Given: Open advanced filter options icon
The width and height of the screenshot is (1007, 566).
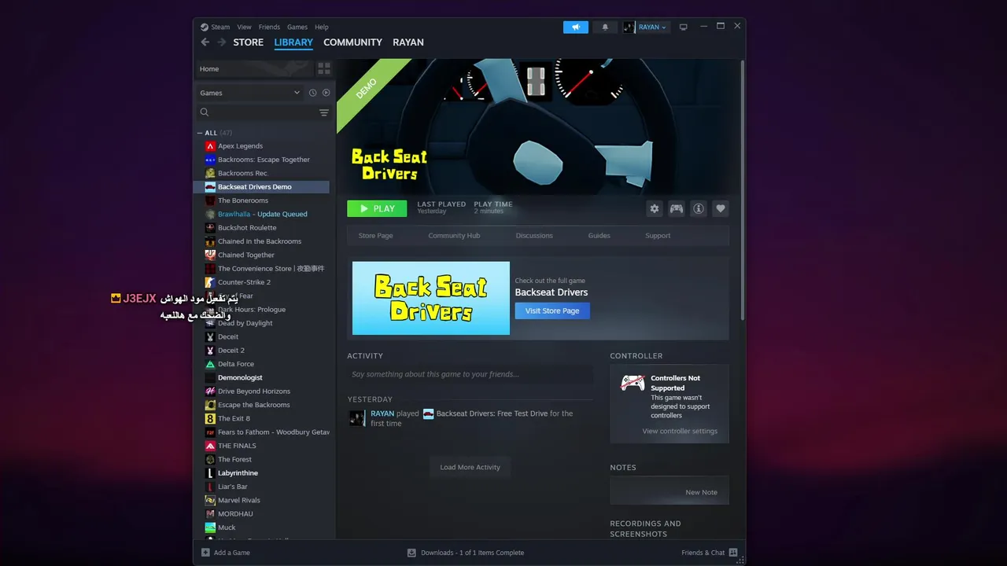Looking at the screenshot, I should click(x=324, y=112).
